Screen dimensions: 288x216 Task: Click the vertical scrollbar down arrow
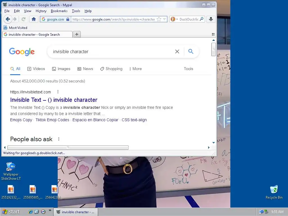[x=213, y=143]
